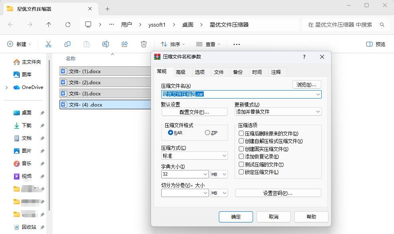Click the Paste clipboard icon
Image resolution: width=394 pixels, height=234 pixels.
coord(87,44)
